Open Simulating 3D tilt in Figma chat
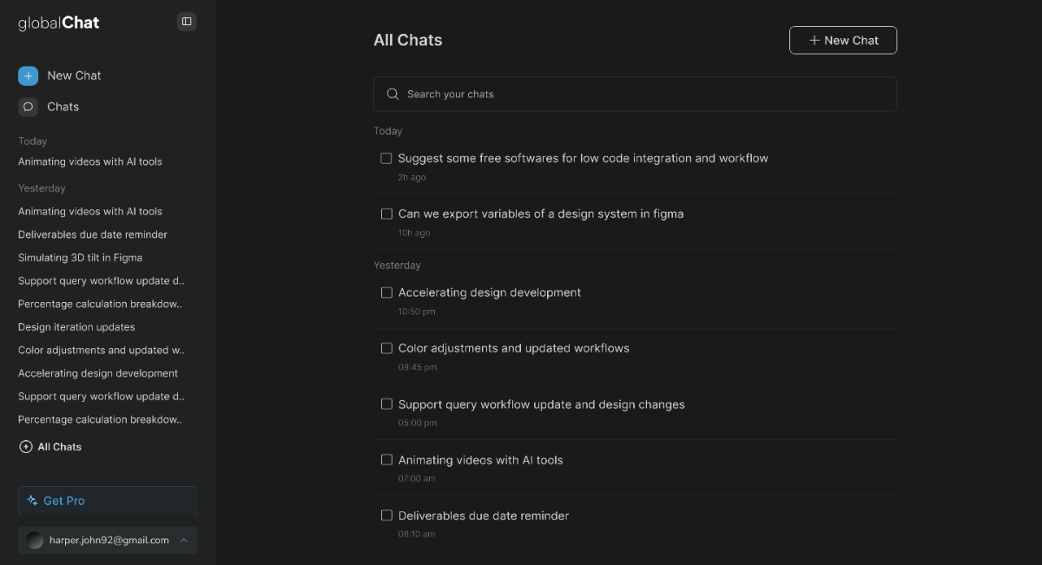The width and height of the screenshot is (1042, 565). point(80,258)
